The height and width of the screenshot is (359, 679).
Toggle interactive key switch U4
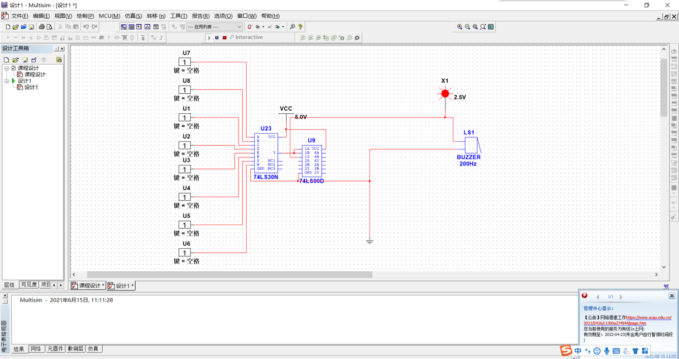(184, 197)
